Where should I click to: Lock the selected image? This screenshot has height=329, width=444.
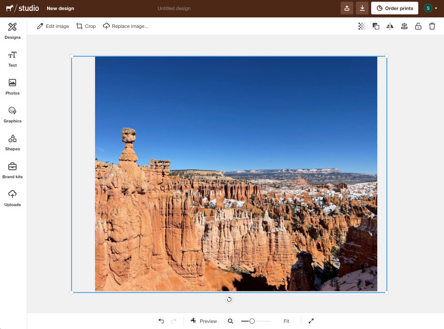(x=418, y=26)
